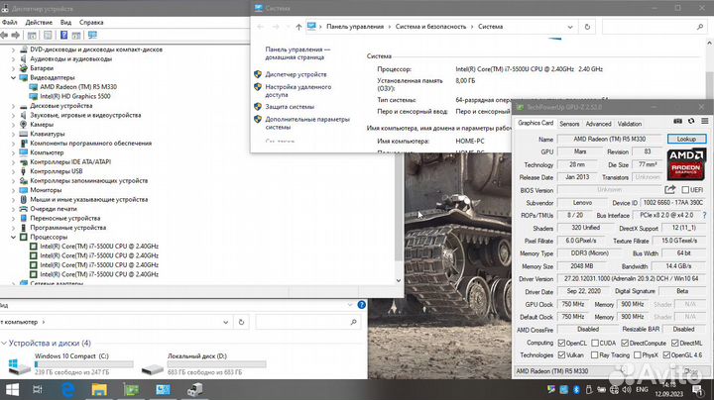Select the AMD Radeon (TM) R5 M330 adapter
The image size is (714, 400).
pyautogui.click(x=78, y=87)
